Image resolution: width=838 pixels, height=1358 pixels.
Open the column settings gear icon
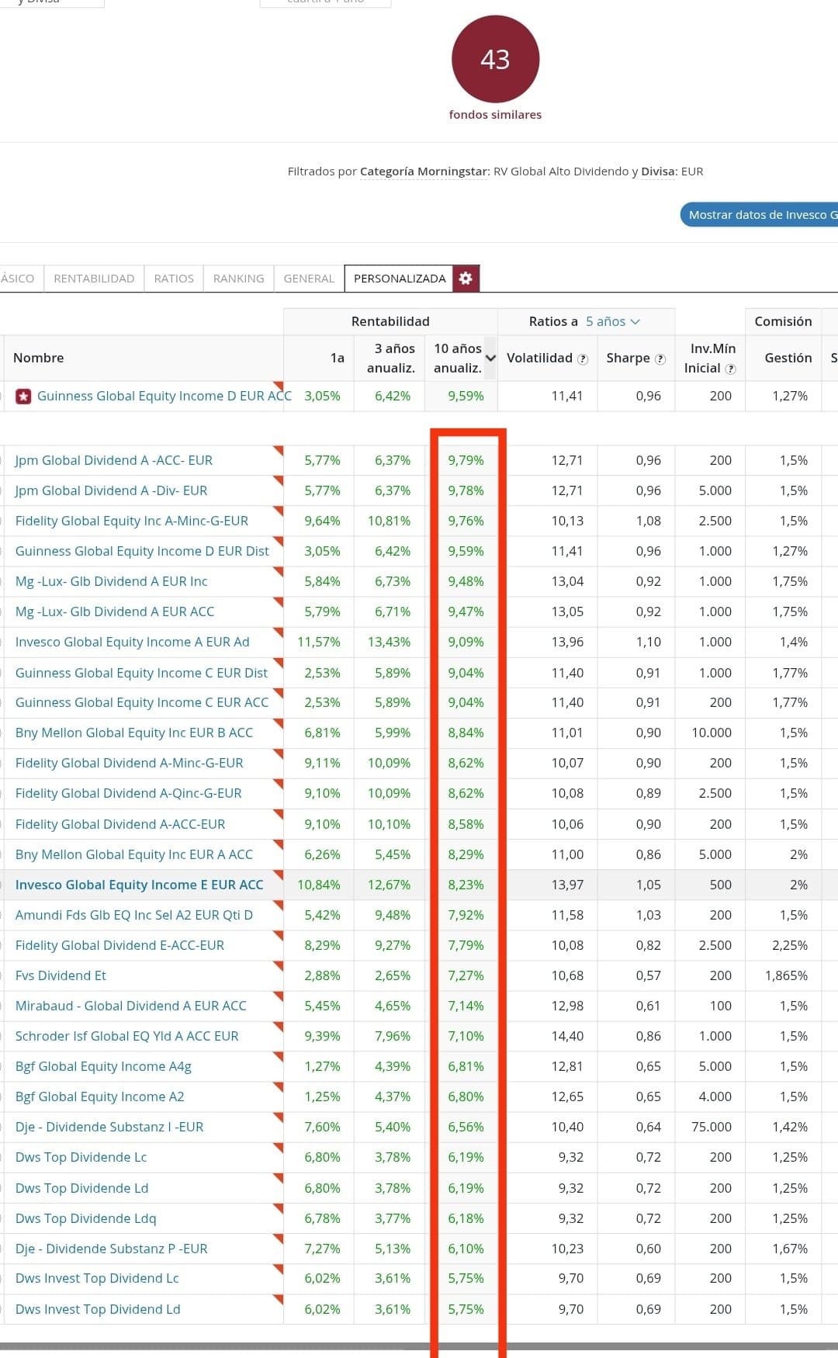[x=466, y=278]
